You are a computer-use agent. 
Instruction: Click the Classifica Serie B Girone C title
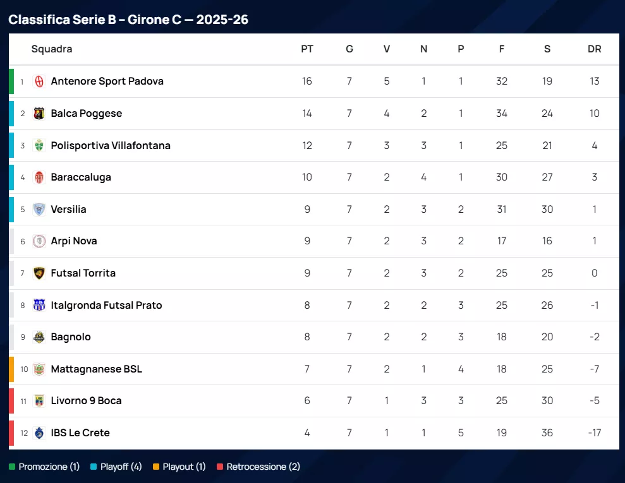tap(128, 20)
